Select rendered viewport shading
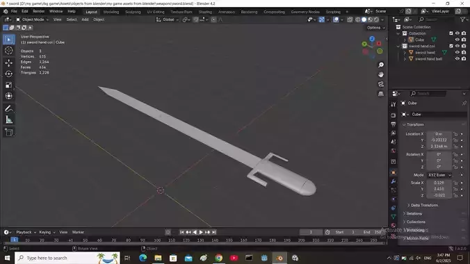470x264 pixels. (x=376, y=19)
